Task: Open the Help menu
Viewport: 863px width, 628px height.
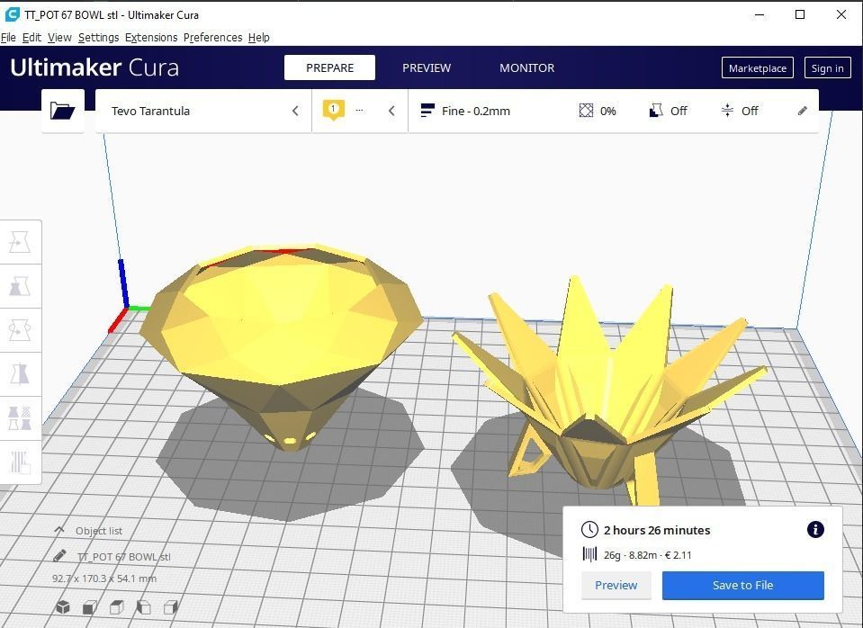Action: (258, 38)
